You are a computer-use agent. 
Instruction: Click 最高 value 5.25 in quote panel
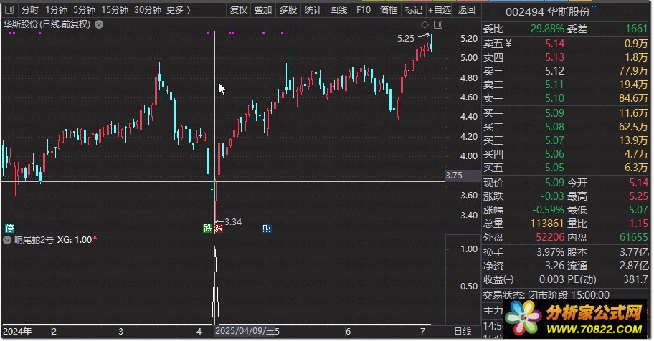(x=638, y=196)
